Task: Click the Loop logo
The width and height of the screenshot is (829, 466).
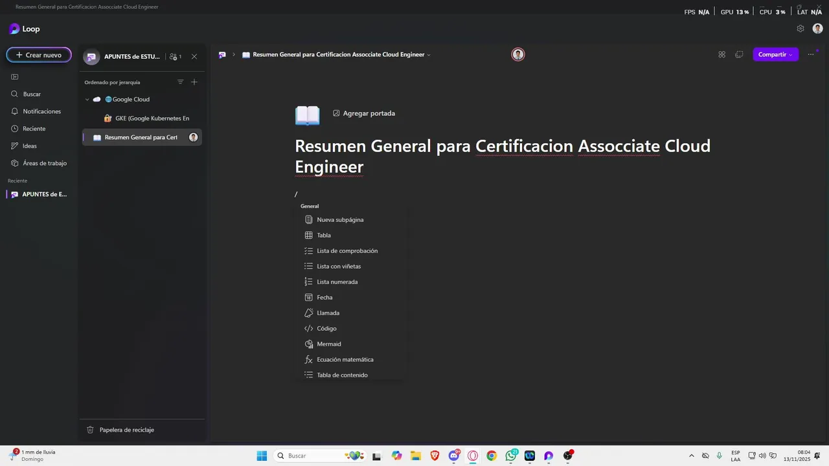Action: [14, 28]
